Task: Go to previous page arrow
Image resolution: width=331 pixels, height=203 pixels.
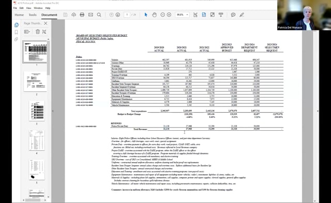Action: (x=111, y=15)
